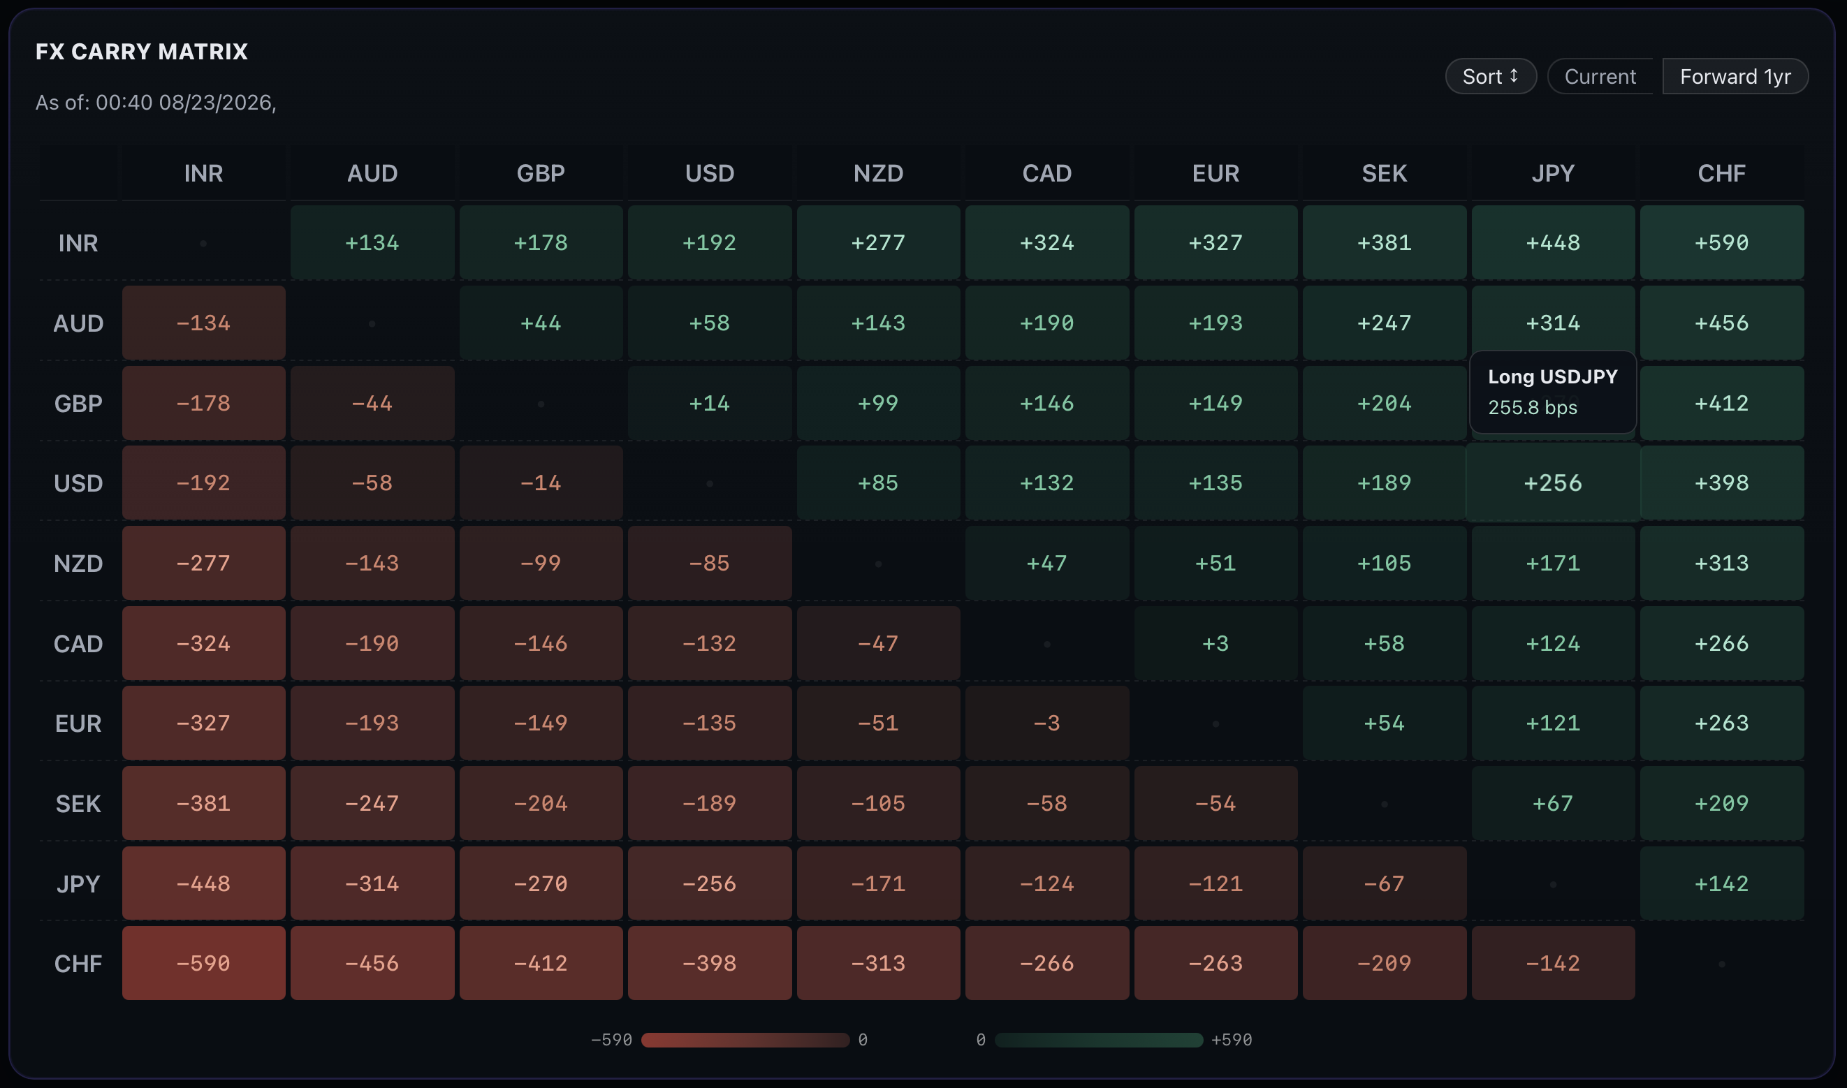
Task: Click the +3 cell in CAD row
Action: [1215, 643]
